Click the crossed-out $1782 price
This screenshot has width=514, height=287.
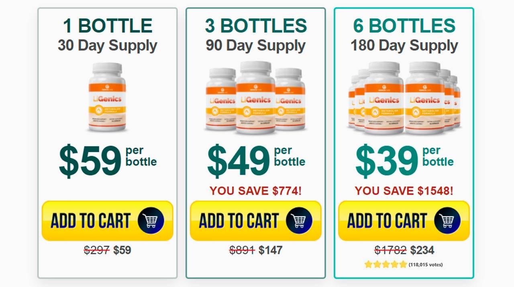(x=390, y=250)
